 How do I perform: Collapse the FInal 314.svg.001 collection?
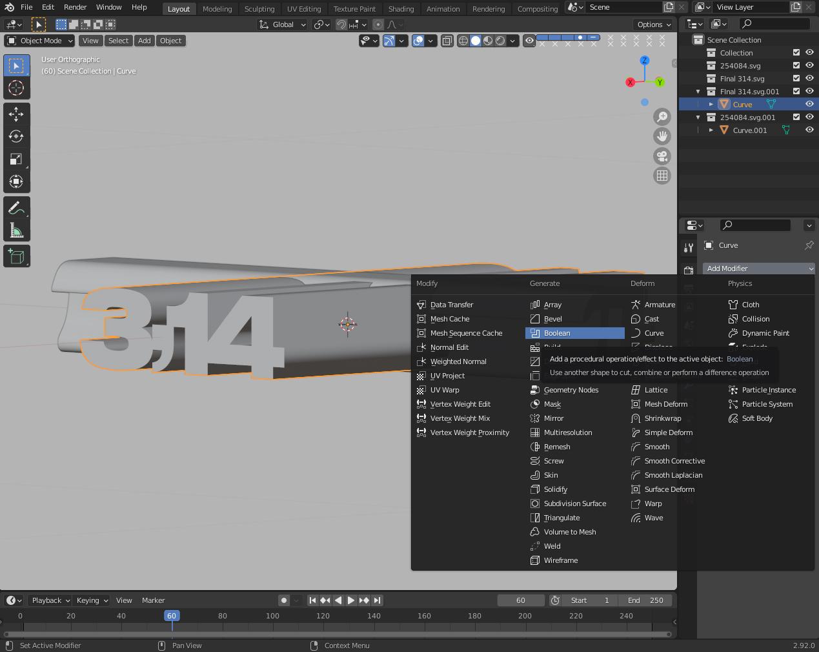click(x=698, y=92)
